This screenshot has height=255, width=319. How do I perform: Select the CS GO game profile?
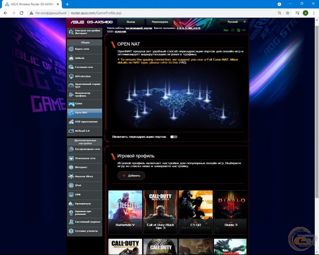coord(196,212)
